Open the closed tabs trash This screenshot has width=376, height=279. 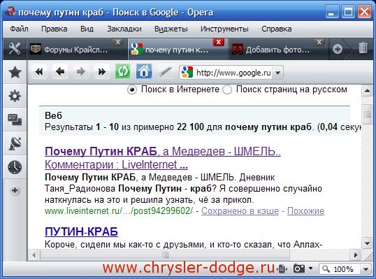point(363,48)
